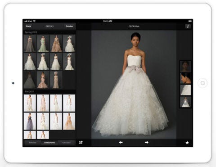
Task: Push the iPad hardware home button
Action: point(202,83)
